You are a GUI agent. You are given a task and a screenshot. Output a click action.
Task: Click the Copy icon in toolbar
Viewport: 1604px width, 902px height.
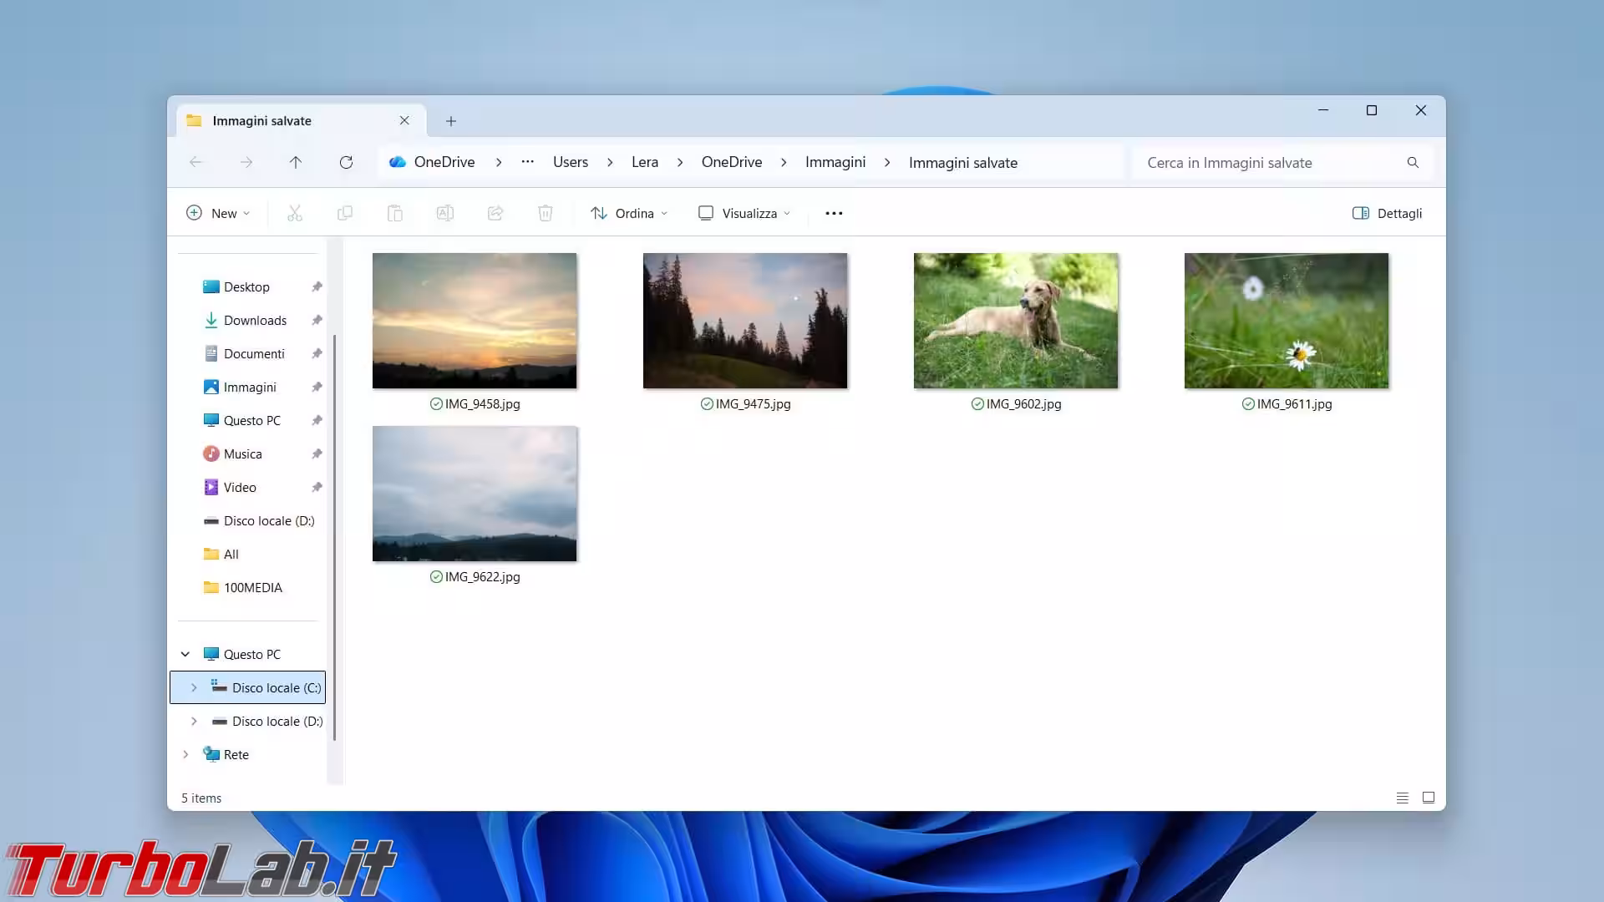tap(344, 213)
